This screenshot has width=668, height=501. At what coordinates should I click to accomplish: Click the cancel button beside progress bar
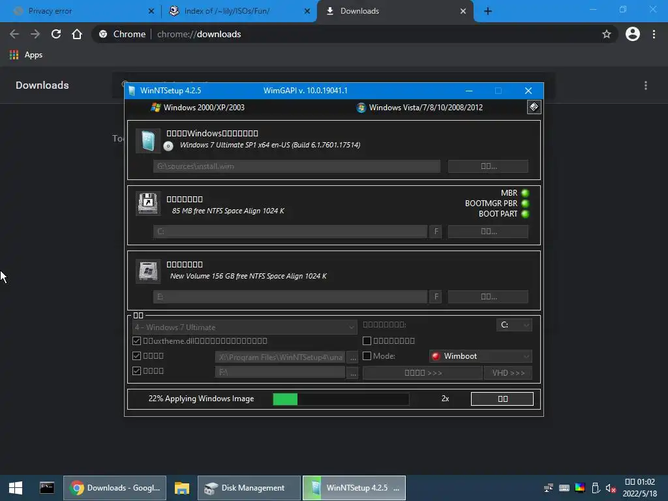point(502,399)
